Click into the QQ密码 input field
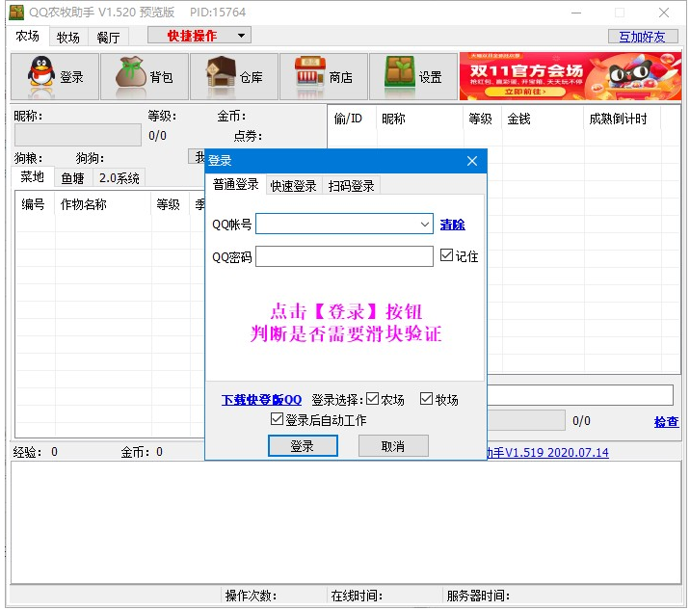Image resolution: width=690 pixels, height=610 pixels. (x=344, y=256)
